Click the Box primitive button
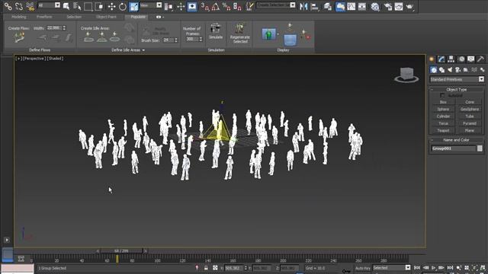The image size is (488, 274). pyautogui.click(x=443, y=102)
